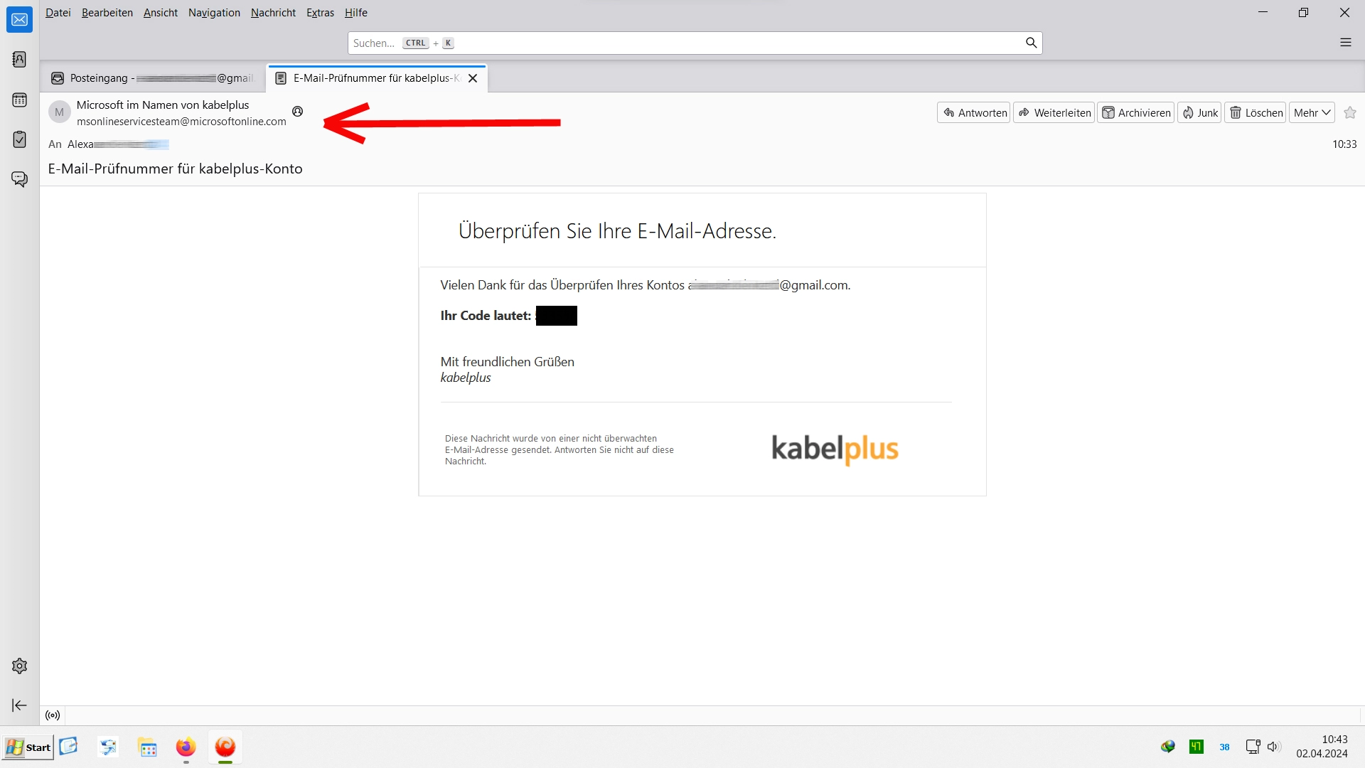Click the network monitor tray icon
The image size is (1365, 768).
pos(1253,747)
